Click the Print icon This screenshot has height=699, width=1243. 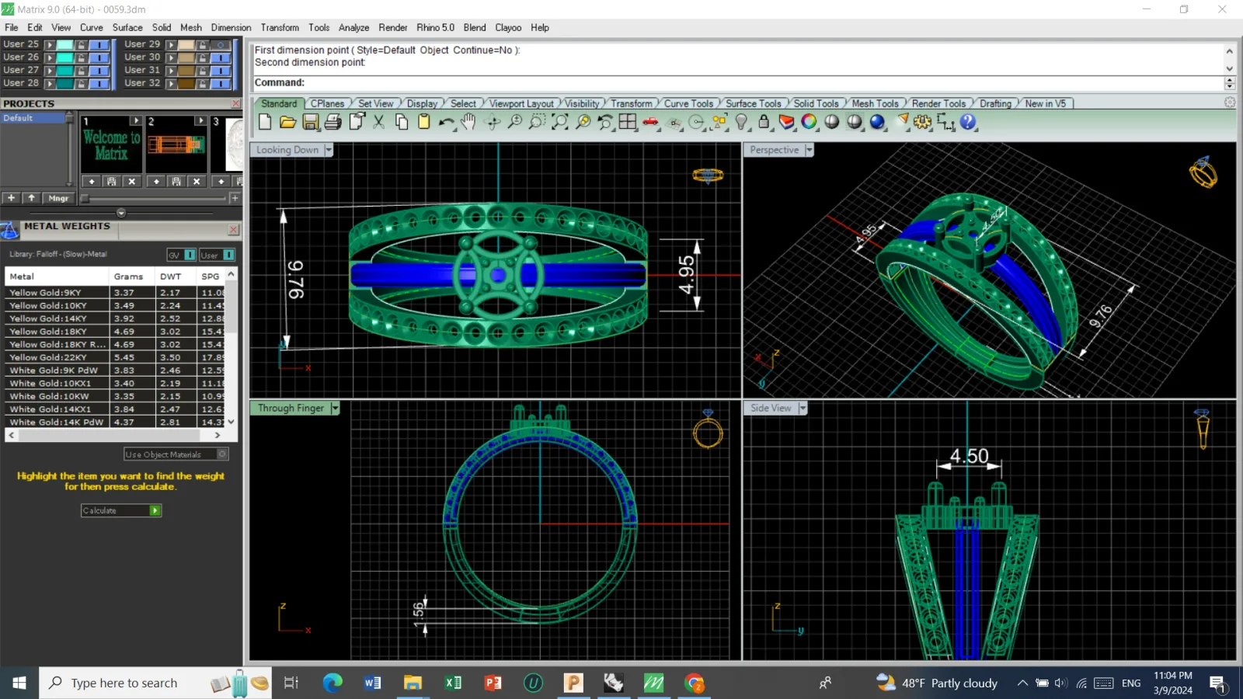pos(333,122)
